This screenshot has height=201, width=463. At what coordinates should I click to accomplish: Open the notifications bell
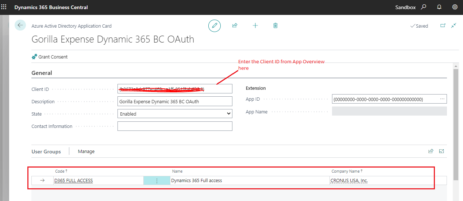(x=439, y=7)
